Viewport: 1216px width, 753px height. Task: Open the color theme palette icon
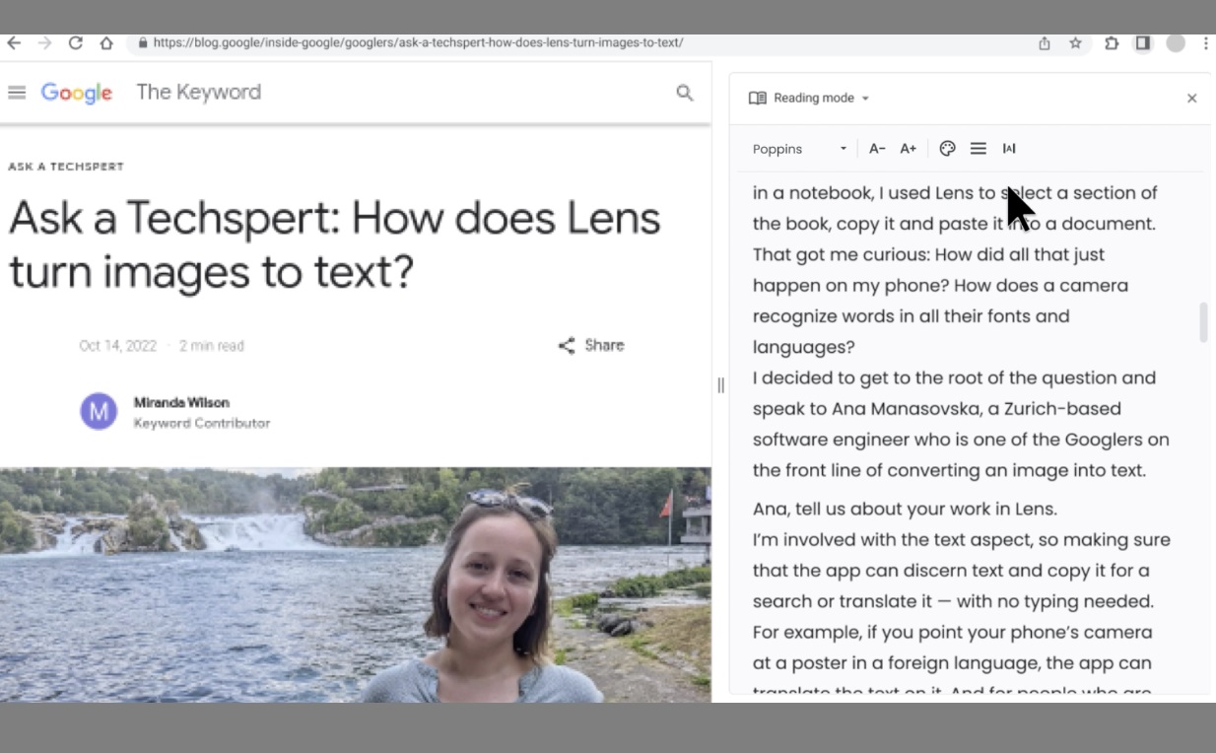coord(947,148)
